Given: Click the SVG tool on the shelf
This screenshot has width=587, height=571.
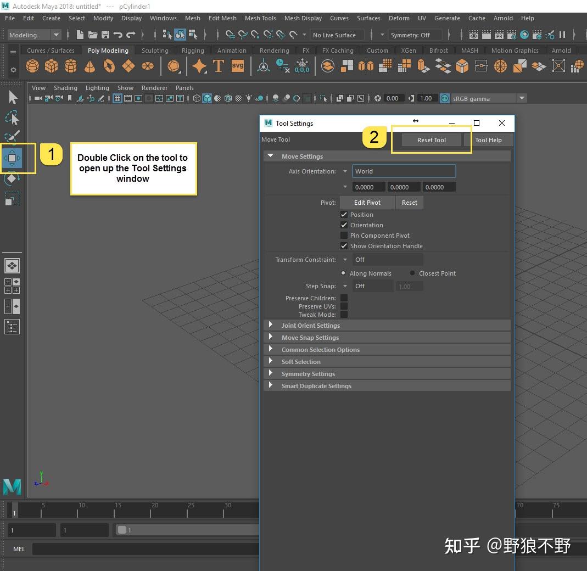Looking at the screenshot, I should (x=237, y=66).
